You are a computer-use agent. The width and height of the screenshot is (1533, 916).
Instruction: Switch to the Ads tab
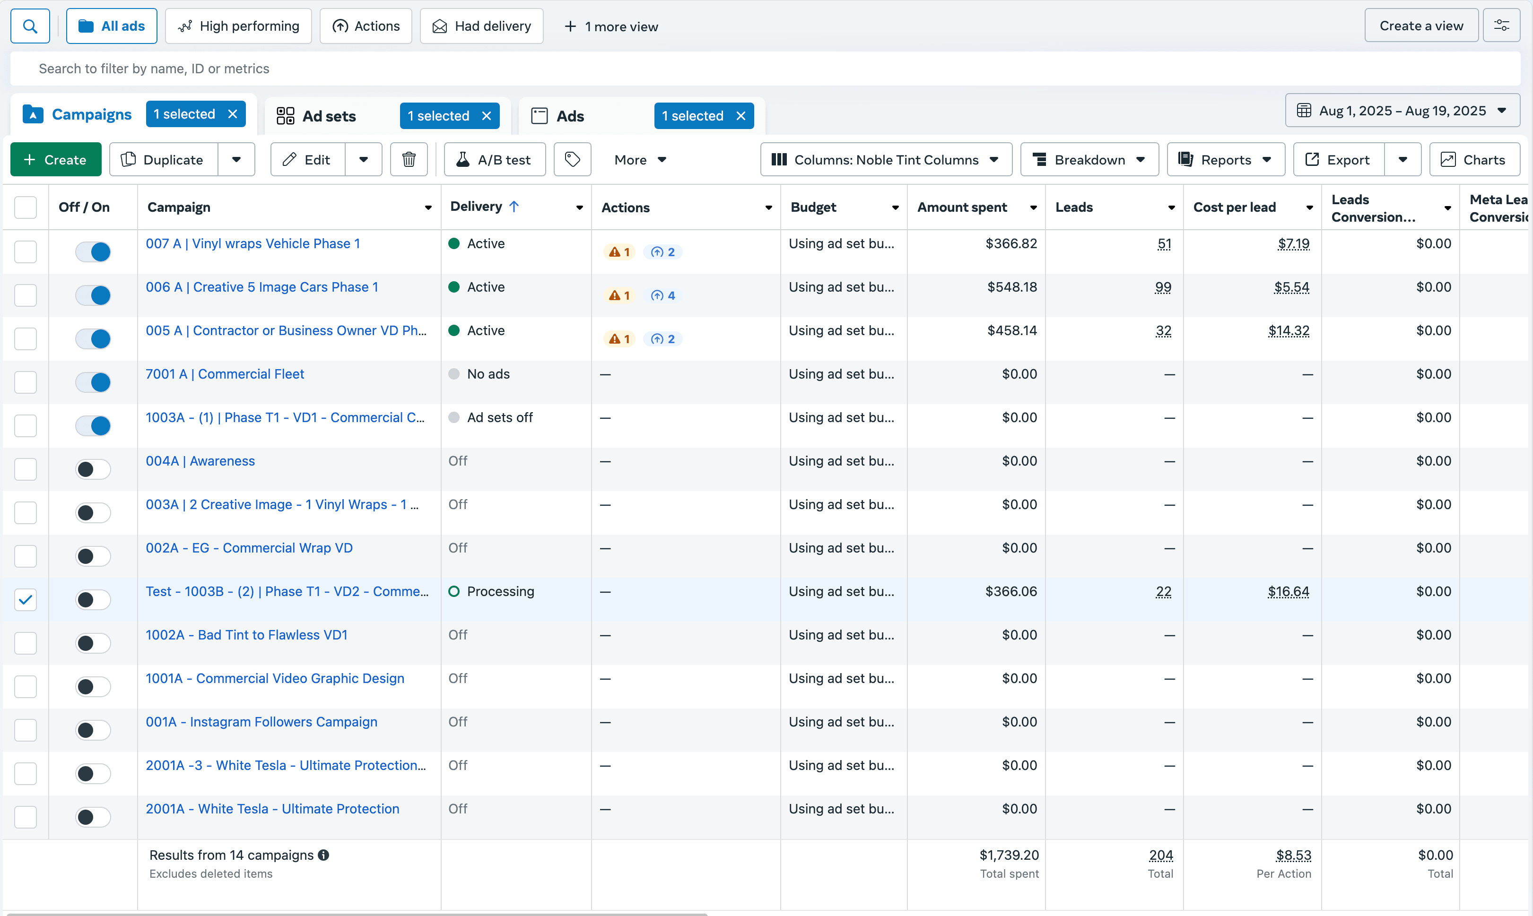point(570,116)
